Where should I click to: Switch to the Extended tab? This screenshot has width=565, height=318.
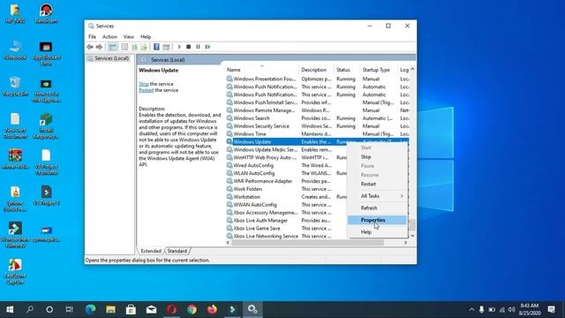pos(151,251)
